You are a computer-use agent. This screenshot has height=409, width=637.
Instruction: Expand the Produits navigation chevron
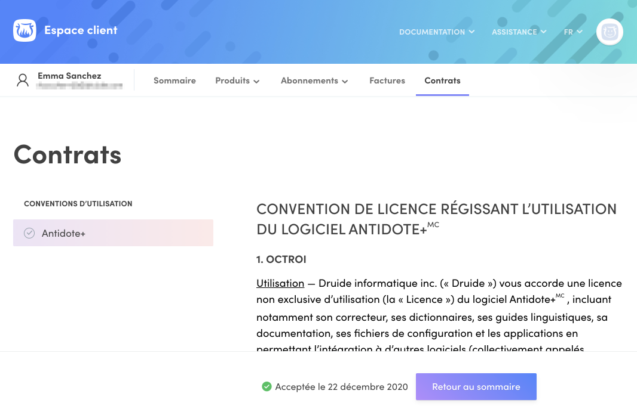256,81
